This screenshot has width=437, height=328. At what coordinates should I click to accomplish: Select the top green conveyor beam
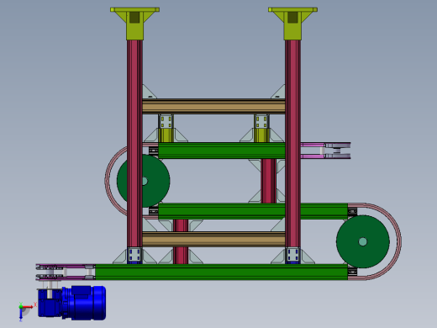[x=222, y=151]
